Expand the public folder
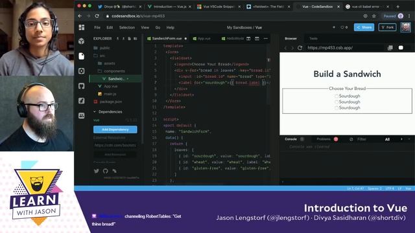Viewport: 415px width, 233px height. coord(102,48)
